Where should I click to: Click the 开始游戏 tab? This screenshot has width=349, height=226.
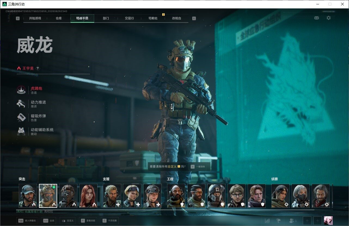[x=35, y=18]
